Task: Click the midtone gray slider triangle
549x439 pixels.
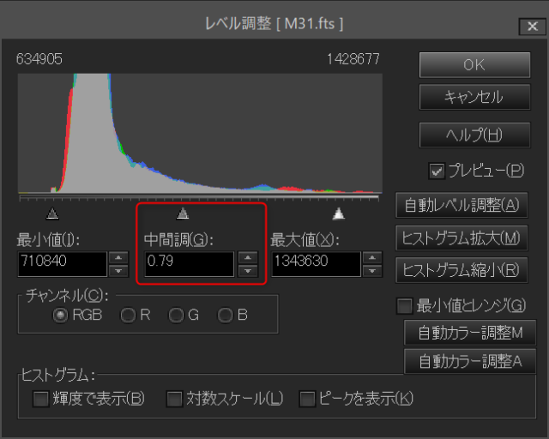Action: click(x=183, y=213)
